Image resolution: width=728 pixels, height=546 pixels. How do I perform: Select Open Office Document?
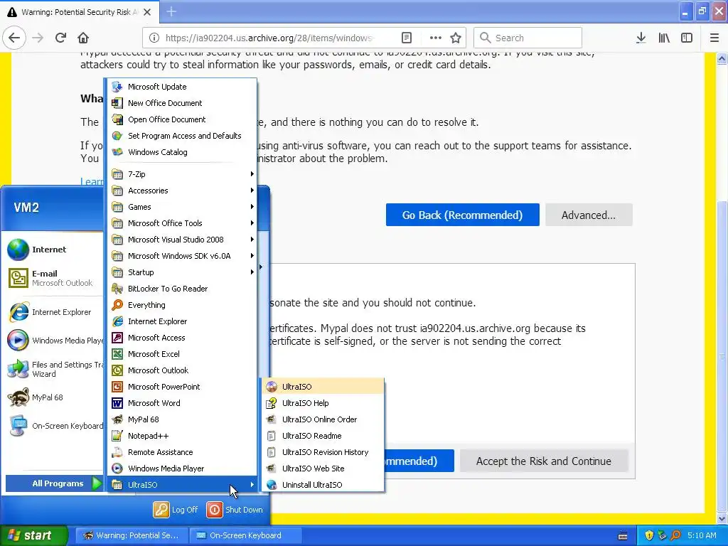(182, 119)
